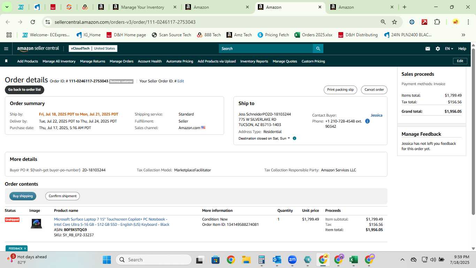476x268 pixels.
Task: Show more bookmarks with the chevron
Action: [463, 35]
